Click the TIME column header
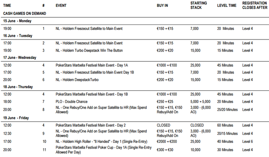 (8, 6)
